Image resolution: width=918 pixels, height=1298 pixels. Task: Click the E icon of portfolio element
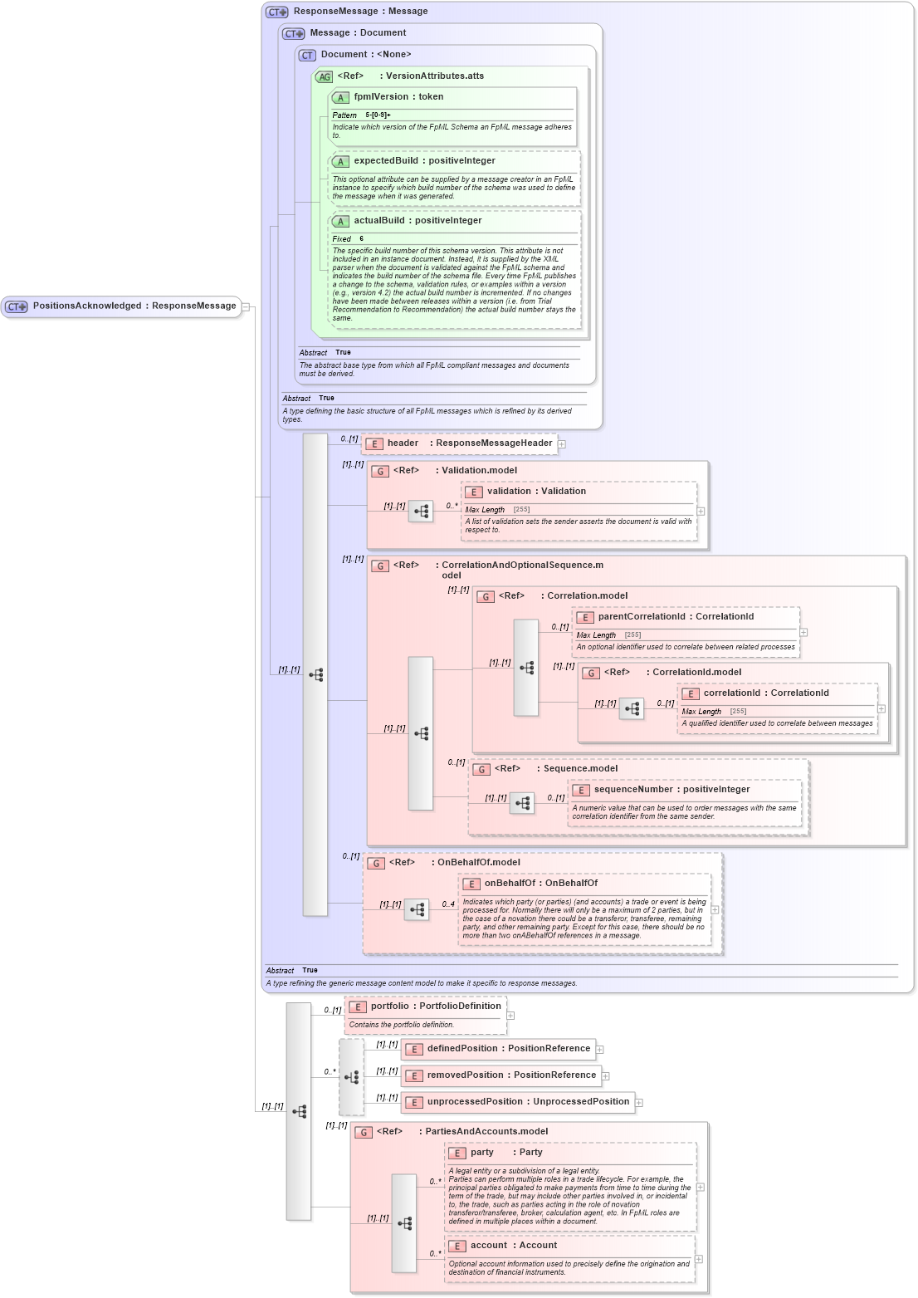(x=358, y=1007)
